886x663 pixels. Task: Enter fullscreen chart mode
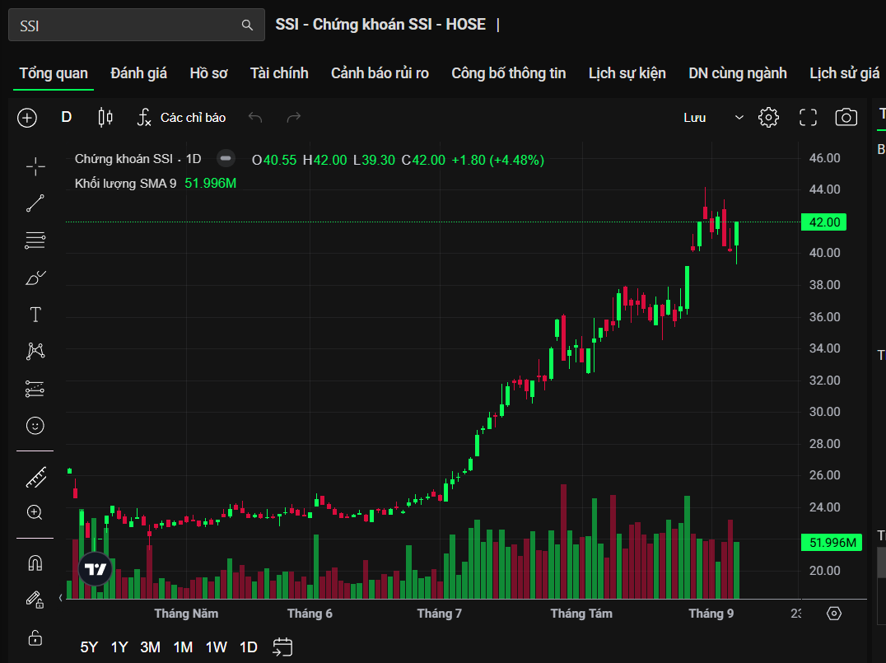click(x=808, y=118)
